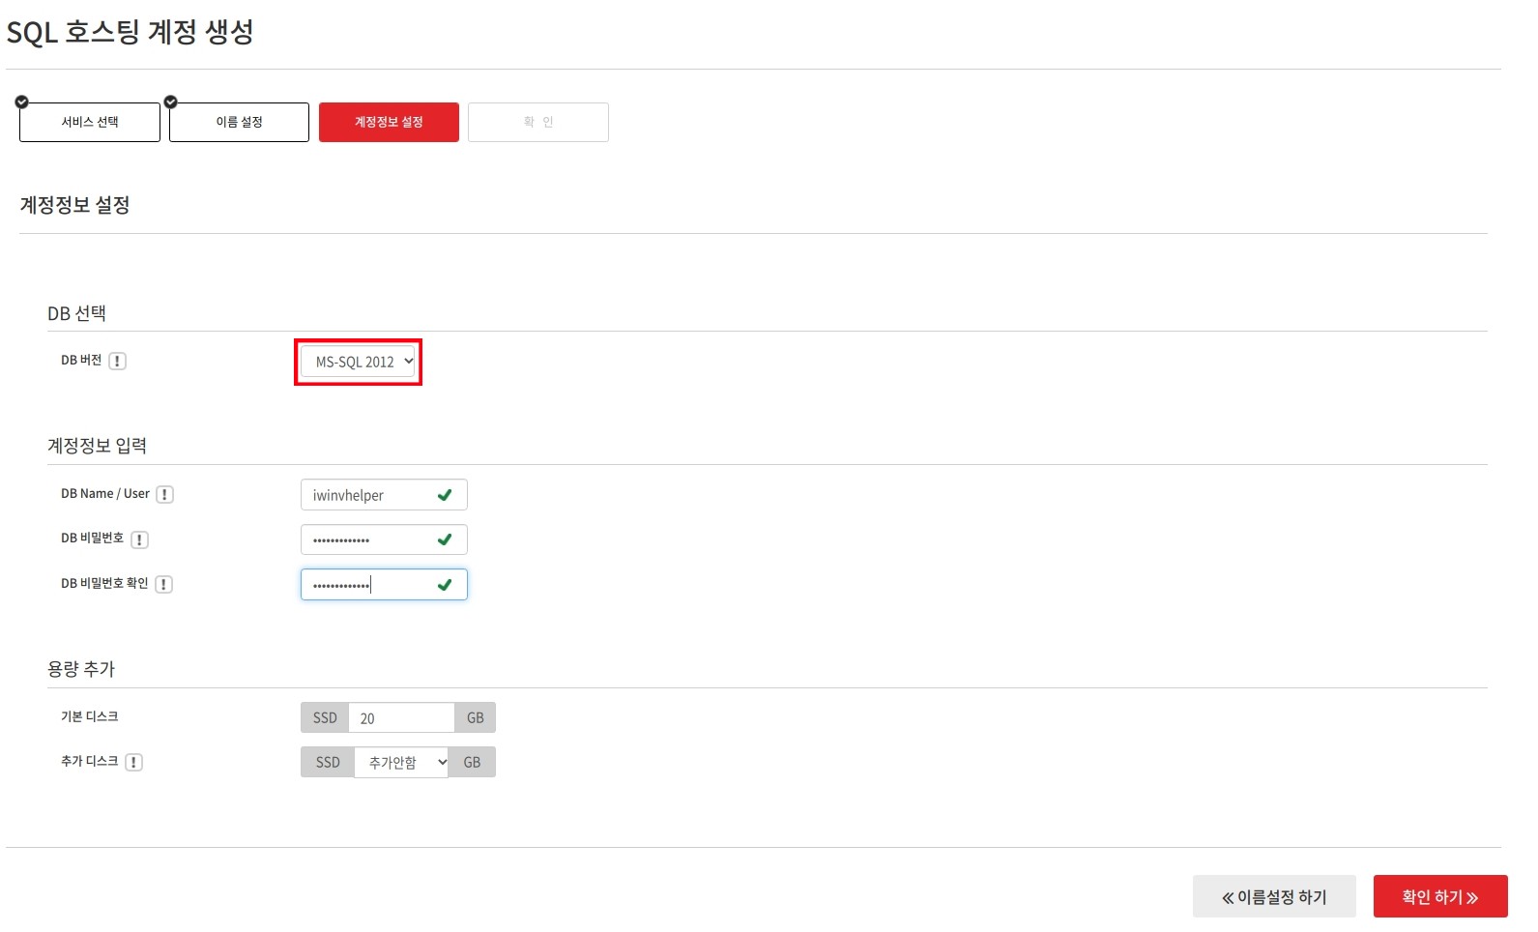The width and height of the screenshot is (1538, 932).
Task: Go to the 이름 설정 step tab
Action: point(240,122)
